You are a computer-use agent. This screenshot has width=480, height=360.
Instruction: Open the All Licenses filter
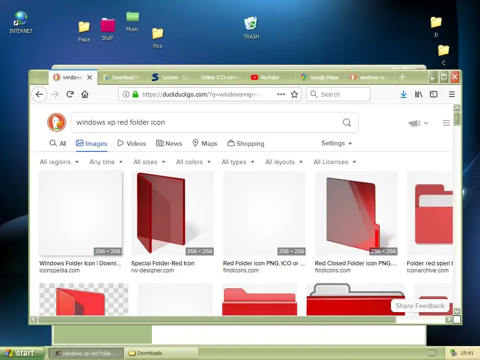click(x=335, y=162)
